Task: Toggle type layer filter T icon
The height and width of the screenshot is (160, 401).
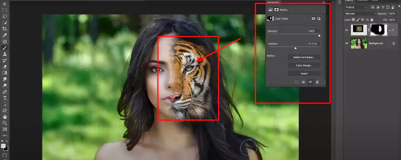Action: point(383,7)
